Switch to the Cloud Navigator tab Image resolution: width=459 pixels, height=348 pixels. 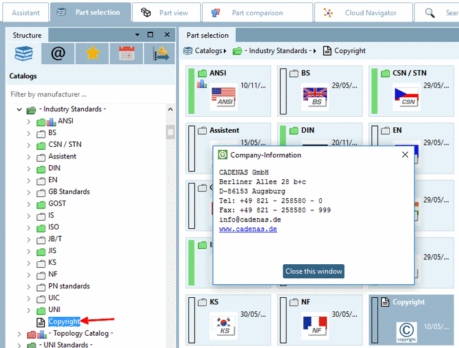tap(364, 13)
